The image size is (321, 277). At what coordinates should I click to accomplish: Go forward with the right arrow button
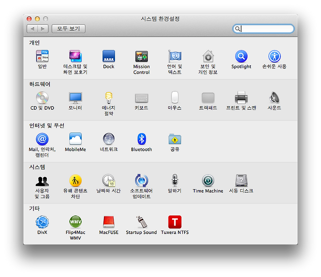tap(43, 29)
